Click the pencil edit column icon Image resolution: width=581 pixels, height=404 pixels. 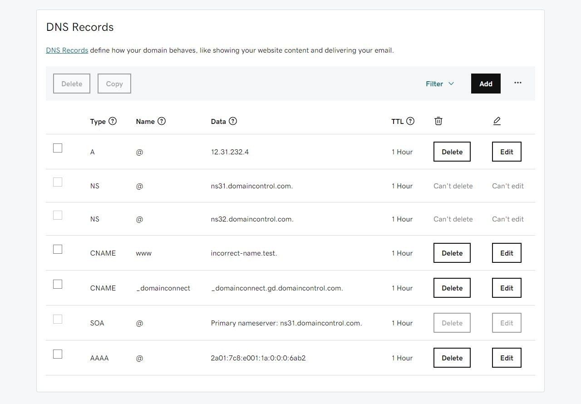[x=497, y=121]
